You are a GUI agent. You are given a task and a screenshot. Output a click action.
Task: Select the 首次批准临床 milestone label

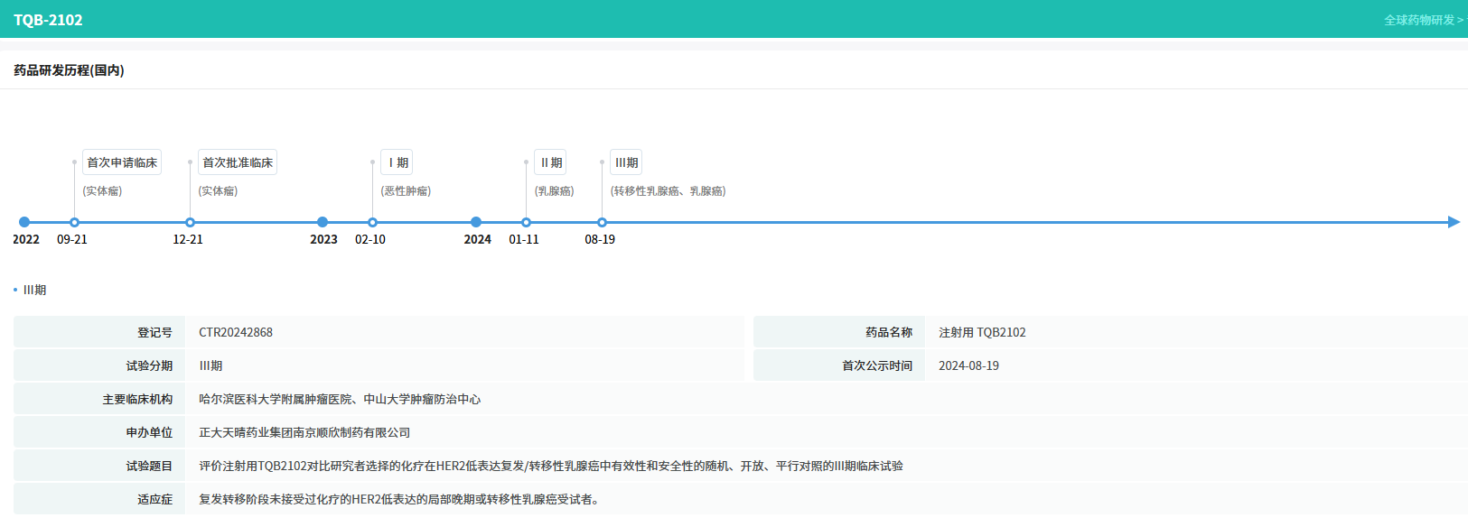click(238, 162)
